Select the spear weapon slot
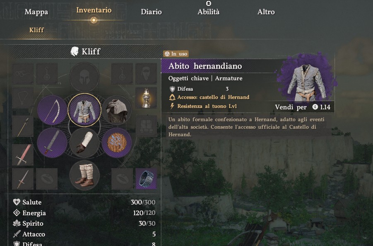The width and height of the screenshot is (373, 246). pos(23,126)
